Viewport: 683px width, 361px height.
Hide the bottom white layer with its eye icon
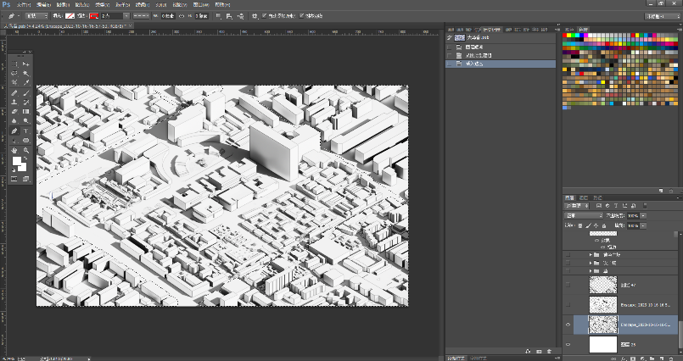[x=568, y=345]
